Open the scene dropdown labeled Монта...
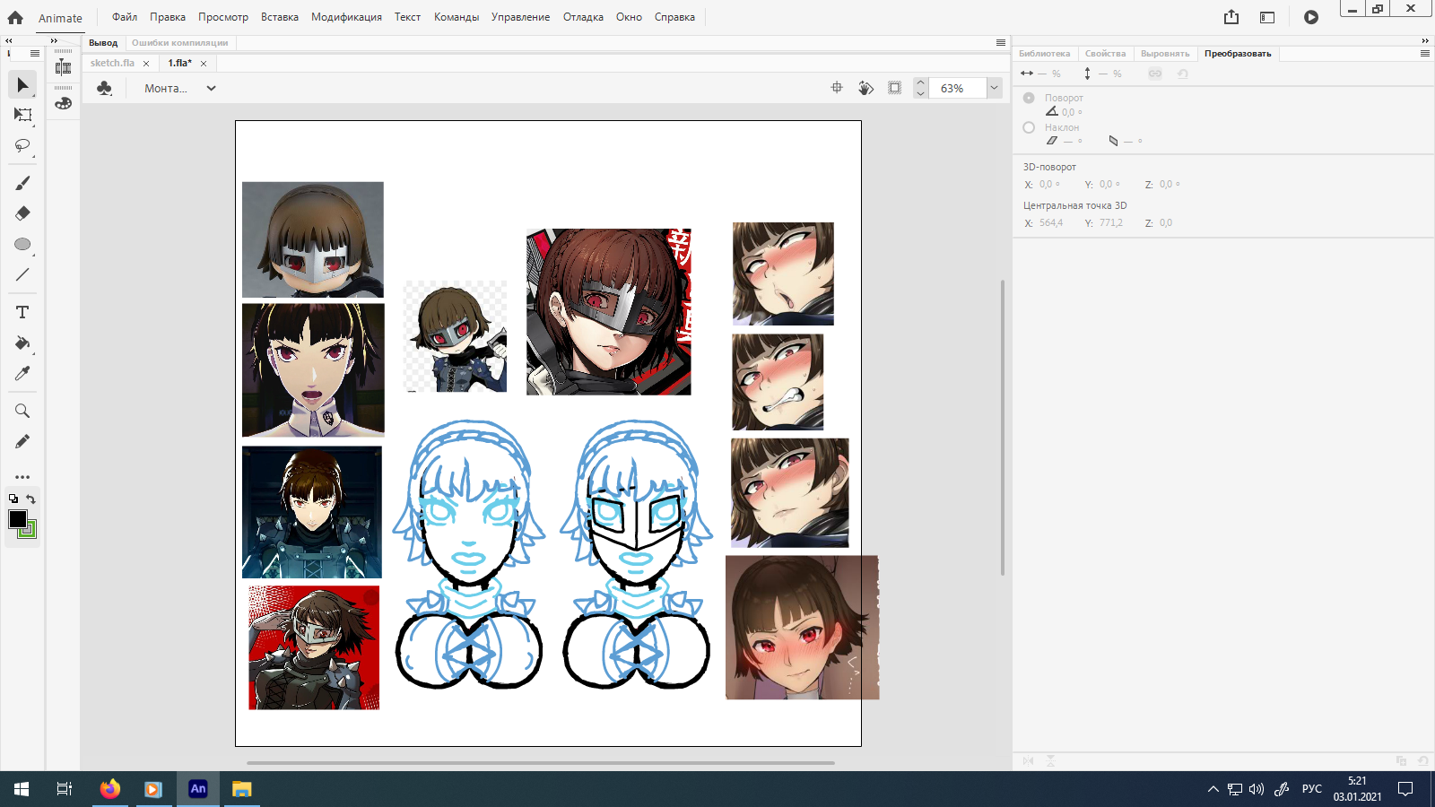The image size is (1435, 807). click(179, 88)
